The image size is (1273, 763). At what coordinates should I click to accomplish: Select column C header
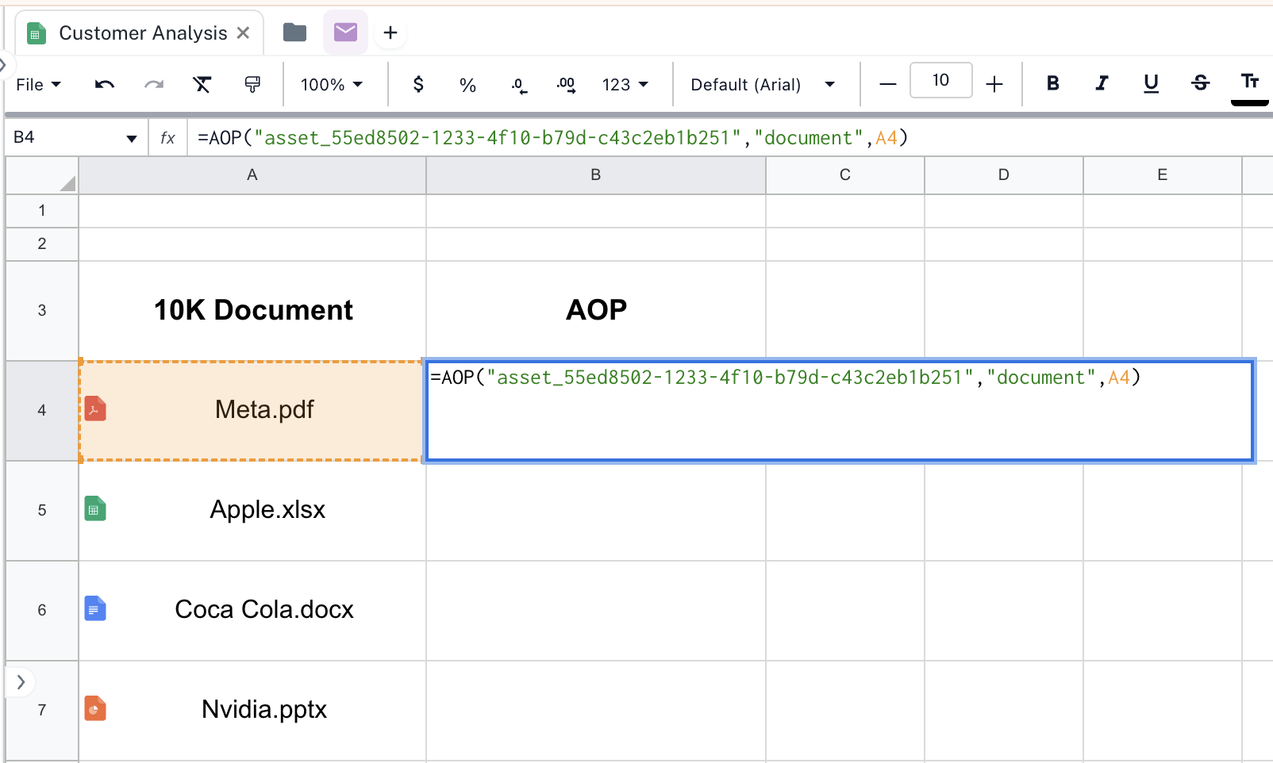tap(845, 175)
